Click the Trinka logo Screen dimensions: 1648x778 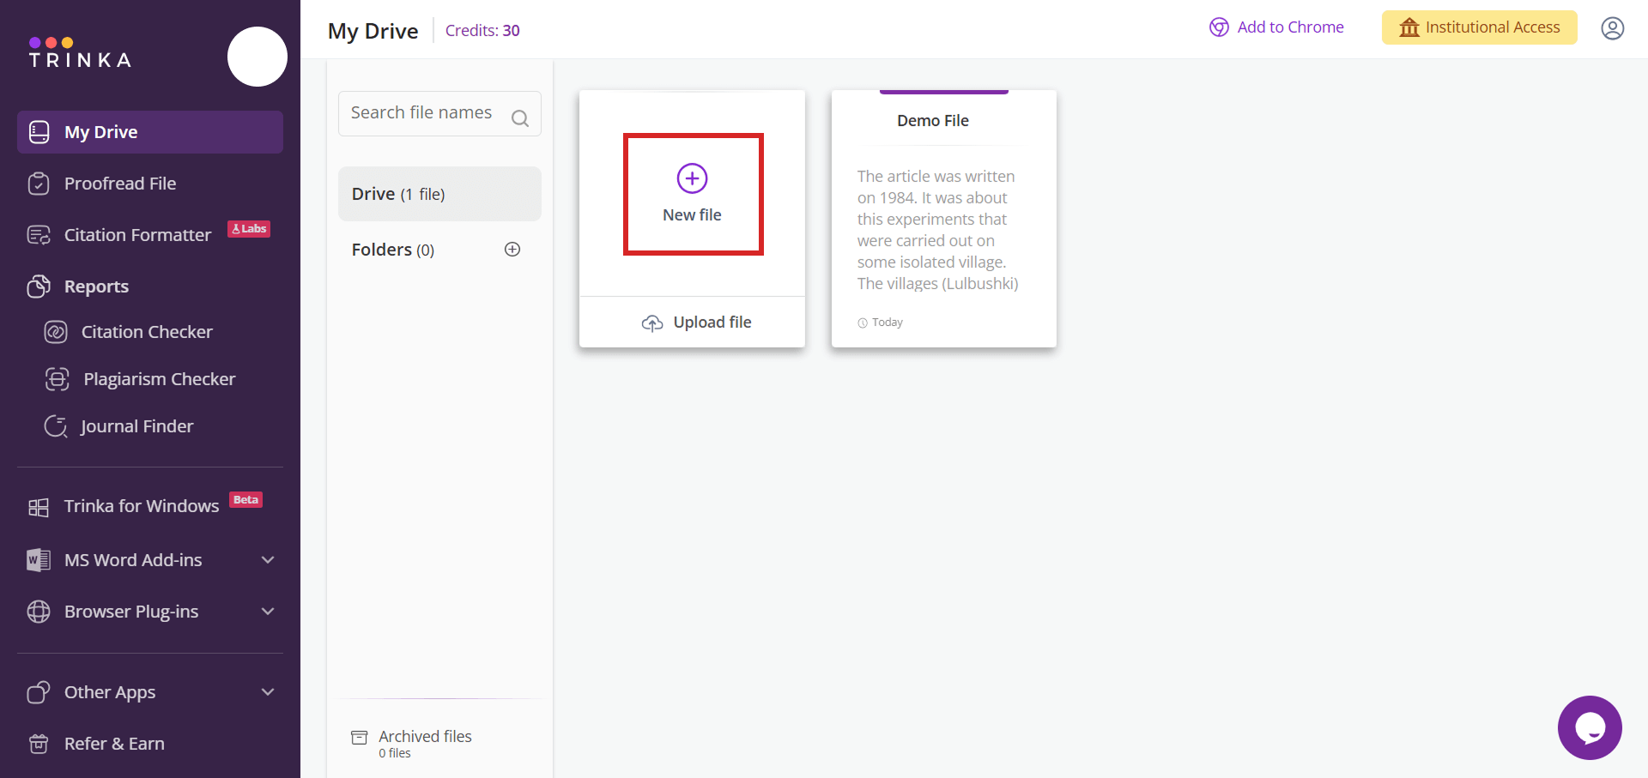tap(80, 52)
